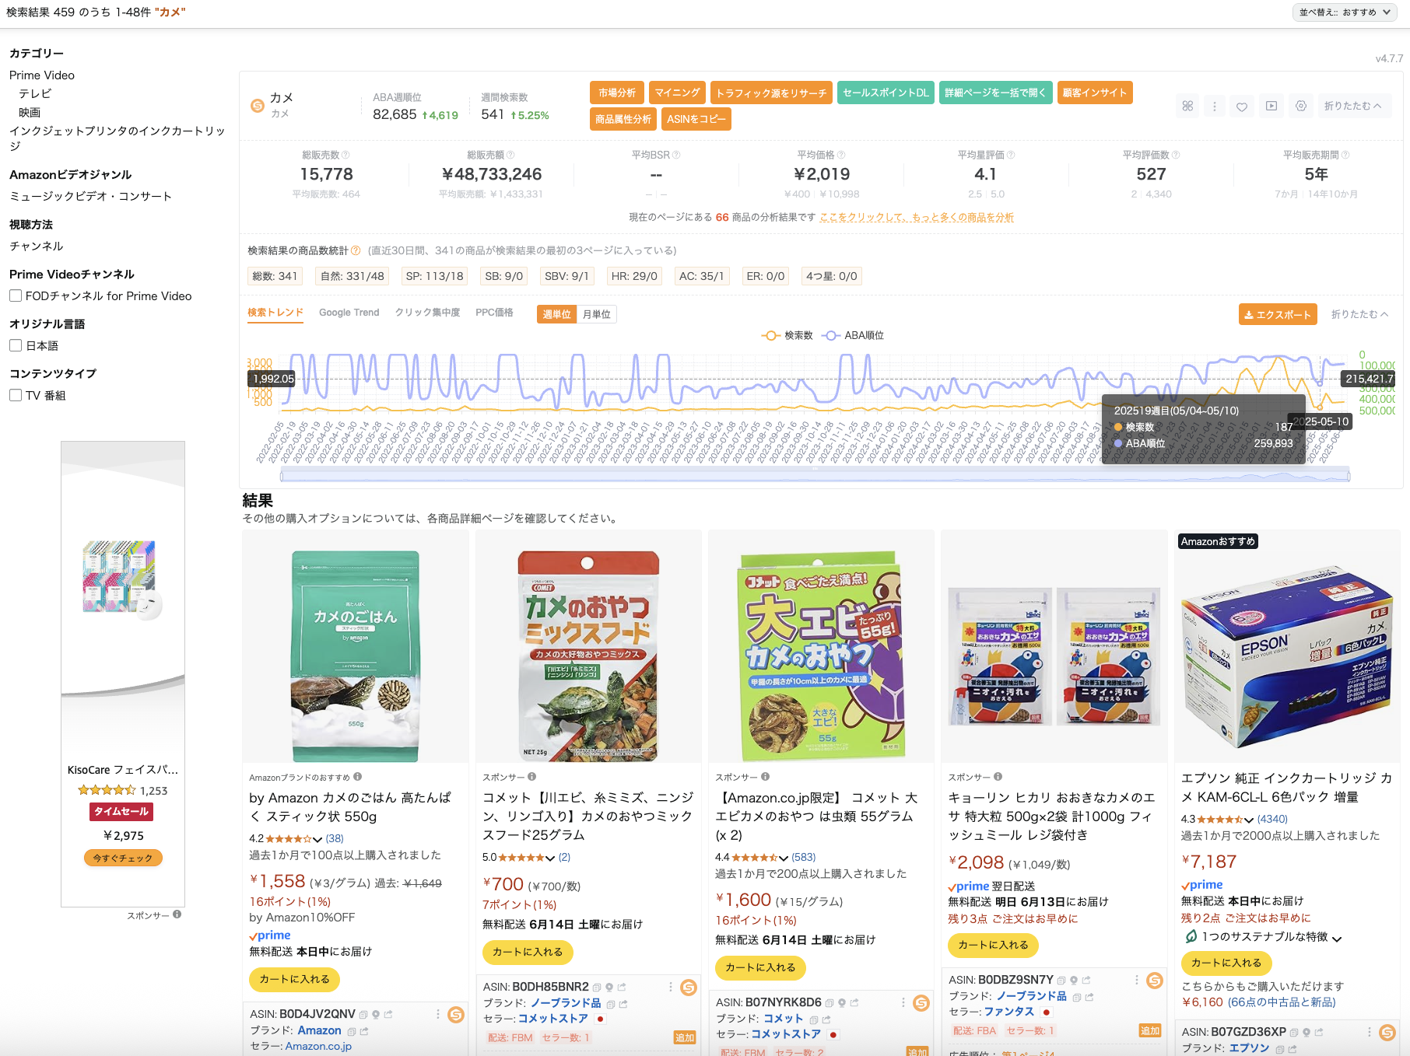
Task: Expand rating chevron for 4.4 stars product
Action: (x=784, y=858)
